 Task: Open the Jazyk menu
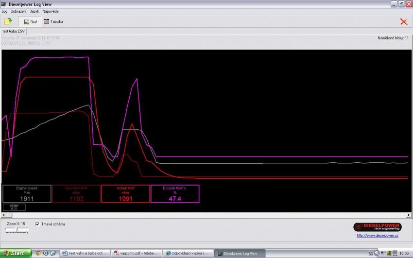coord(34,11)
